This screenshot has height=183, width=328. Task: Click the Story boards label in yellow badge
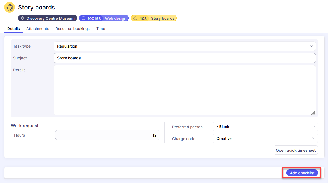163,18
